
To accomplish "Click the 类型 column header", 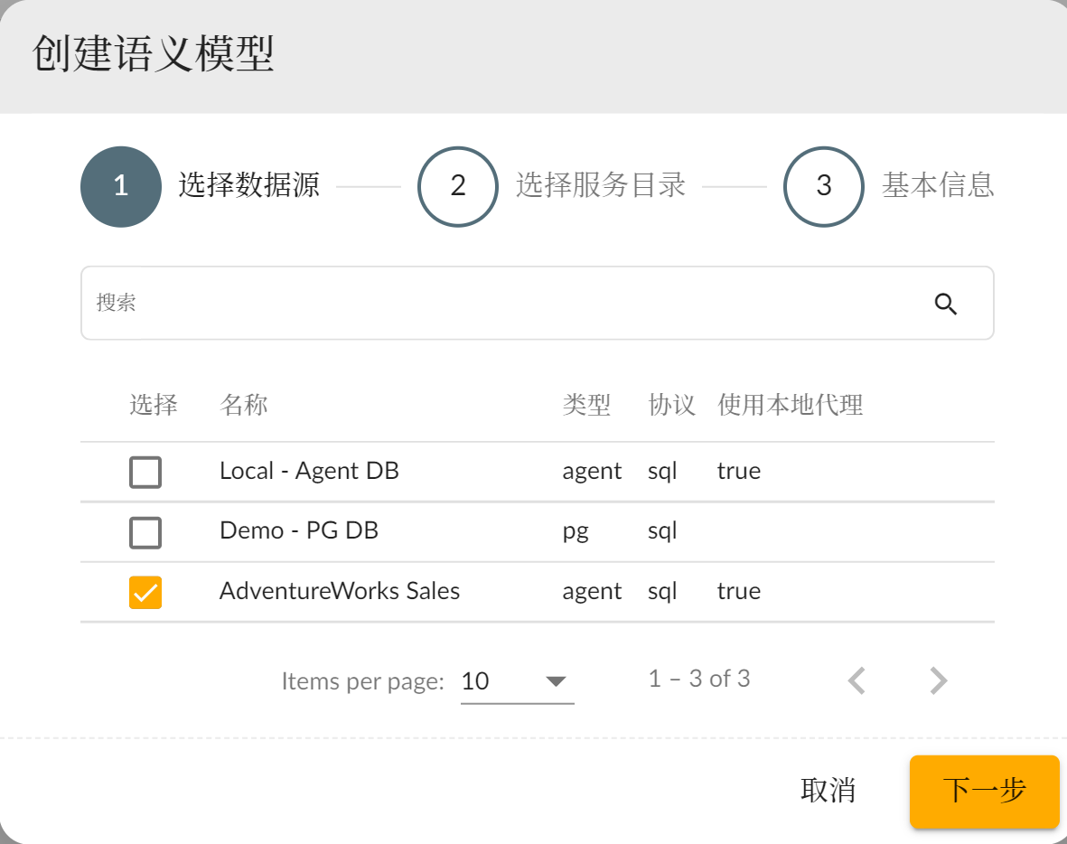I will [586, 405].
